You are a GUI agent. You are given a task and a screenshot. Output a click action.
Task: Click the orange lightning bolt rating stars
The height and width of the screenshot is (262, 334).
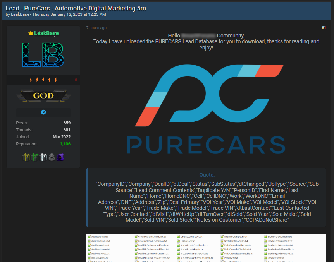point(43,80)
